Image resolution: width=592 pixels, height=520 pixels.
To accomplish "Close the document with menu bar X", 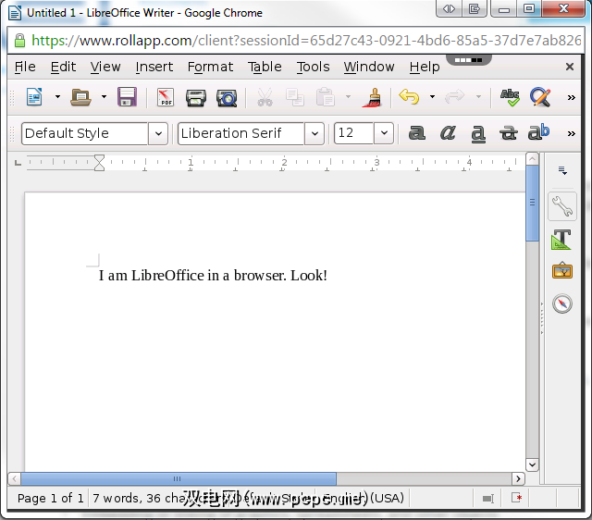I will (570, 67).
